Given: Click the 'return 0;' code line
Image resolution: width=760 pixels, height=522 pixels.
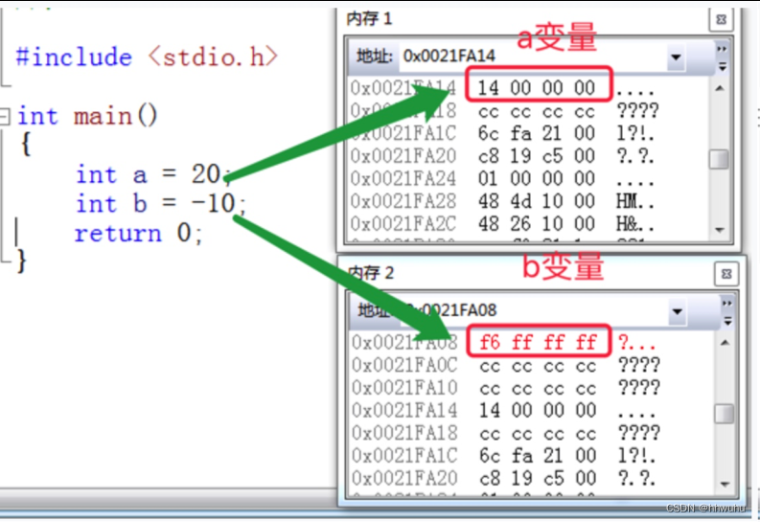Looking at the screenshot, I should [139, 233].
